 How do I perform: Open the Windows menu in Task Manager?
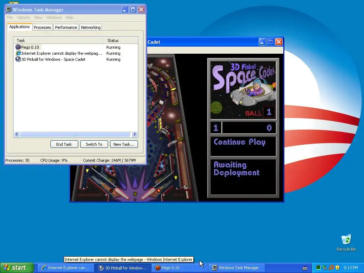point(54,17)
